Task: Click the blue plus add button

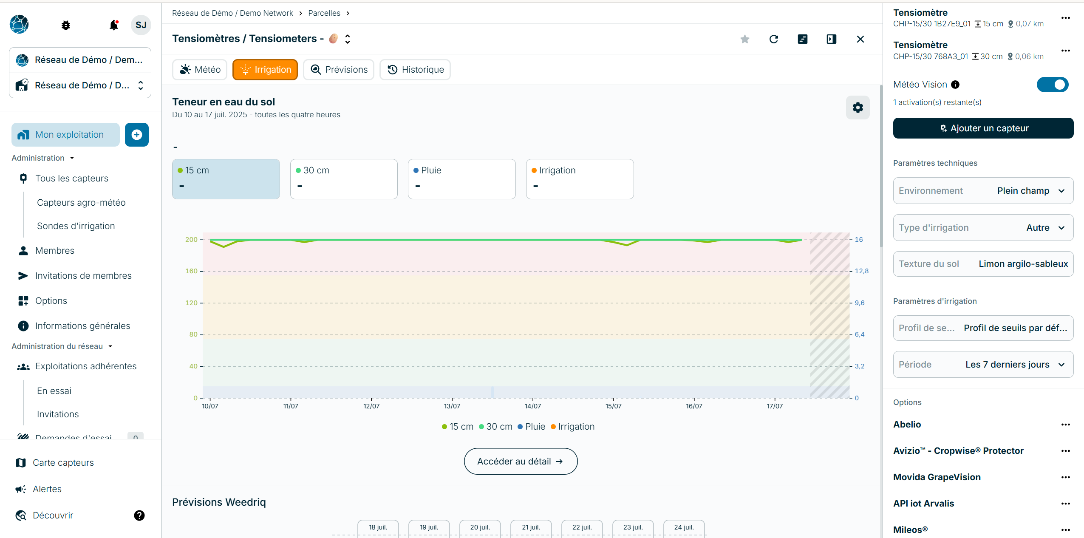Action: point(137,135)
